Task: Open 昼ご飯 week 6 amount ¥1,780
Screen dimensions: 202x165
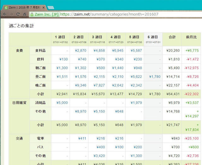Action: pos(155,77)
